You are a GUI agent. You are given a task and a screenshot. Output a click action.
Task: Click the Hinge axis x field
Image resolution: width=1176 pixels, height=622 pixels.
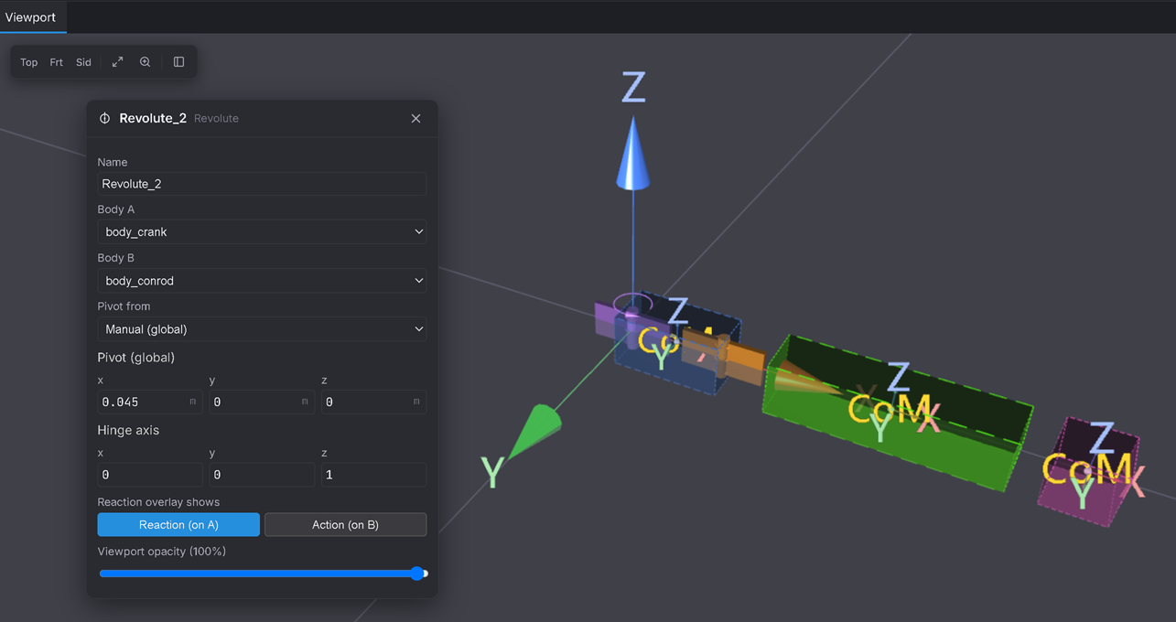pos(150,475)
